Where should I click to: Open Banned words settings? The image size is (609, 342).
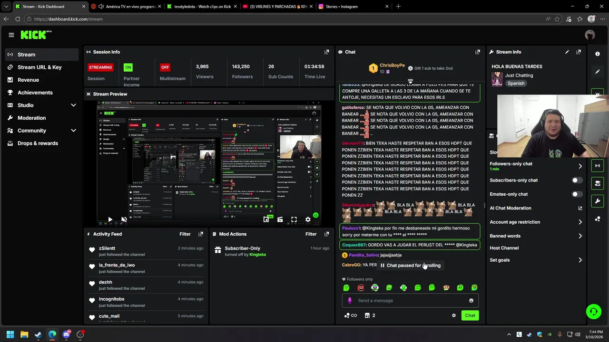pyautogui.click(x=536, y=236)
